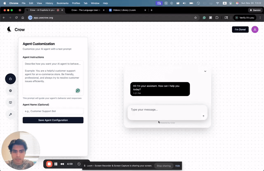The width and height of the screenshot is (264, 171).
Task: Click Save Agent Configuration button
Action: click(x=53, y=120)
